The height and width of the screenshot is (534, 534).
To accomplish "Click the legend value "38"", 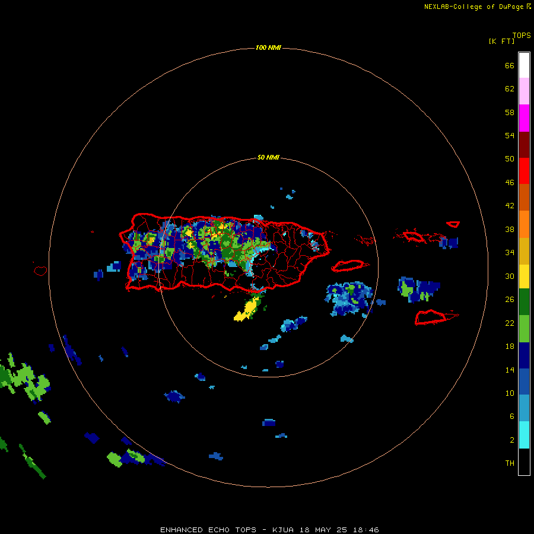I will [510, 229].
